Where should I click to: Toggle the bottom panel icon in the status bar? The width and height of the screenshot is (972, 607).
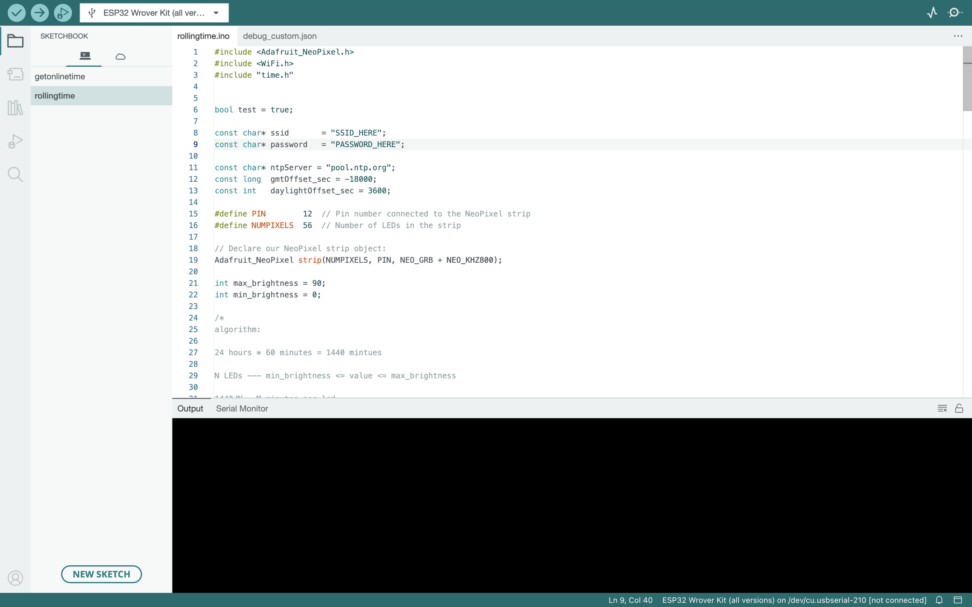tap(958, 600)
